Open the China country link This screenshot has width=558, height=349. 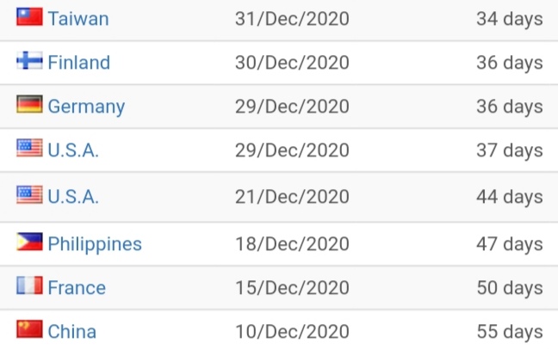71,331
